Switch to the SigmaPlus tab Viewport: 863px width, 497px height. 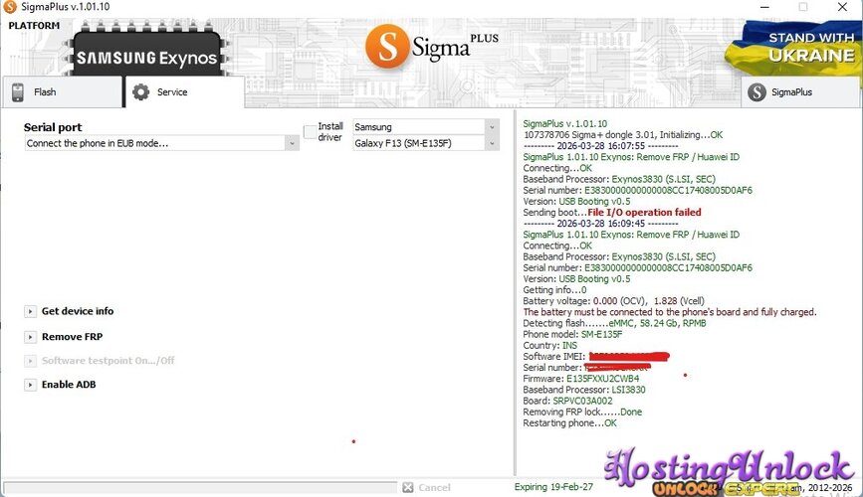tap(800, 92)
